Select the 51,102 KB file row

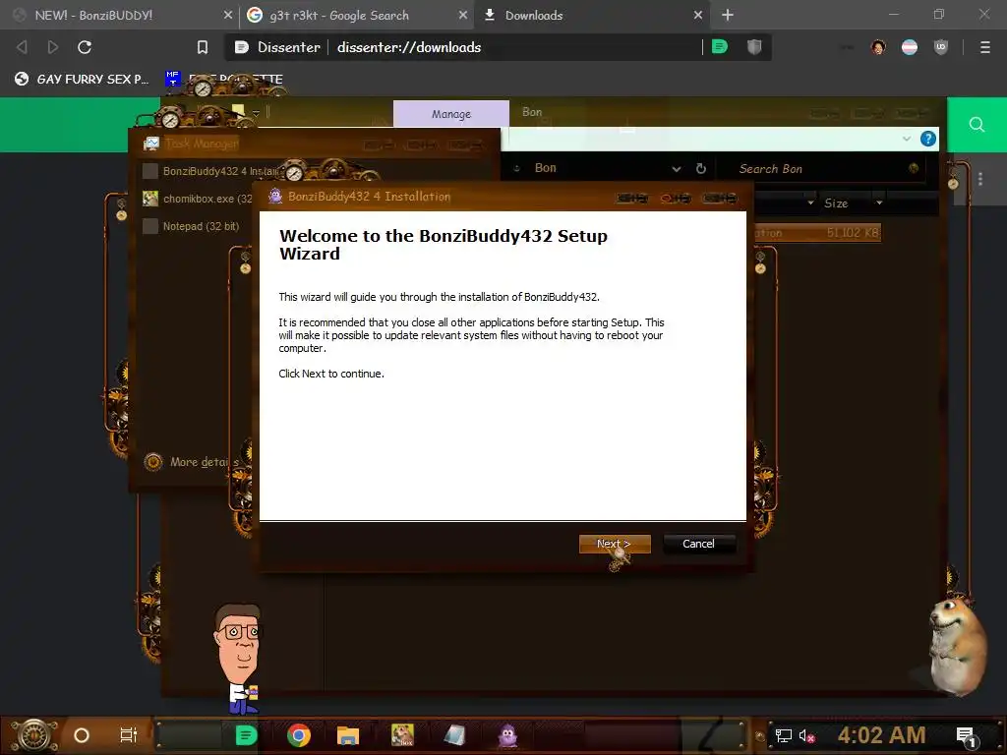pyautogui.click(x=817, y=232)
